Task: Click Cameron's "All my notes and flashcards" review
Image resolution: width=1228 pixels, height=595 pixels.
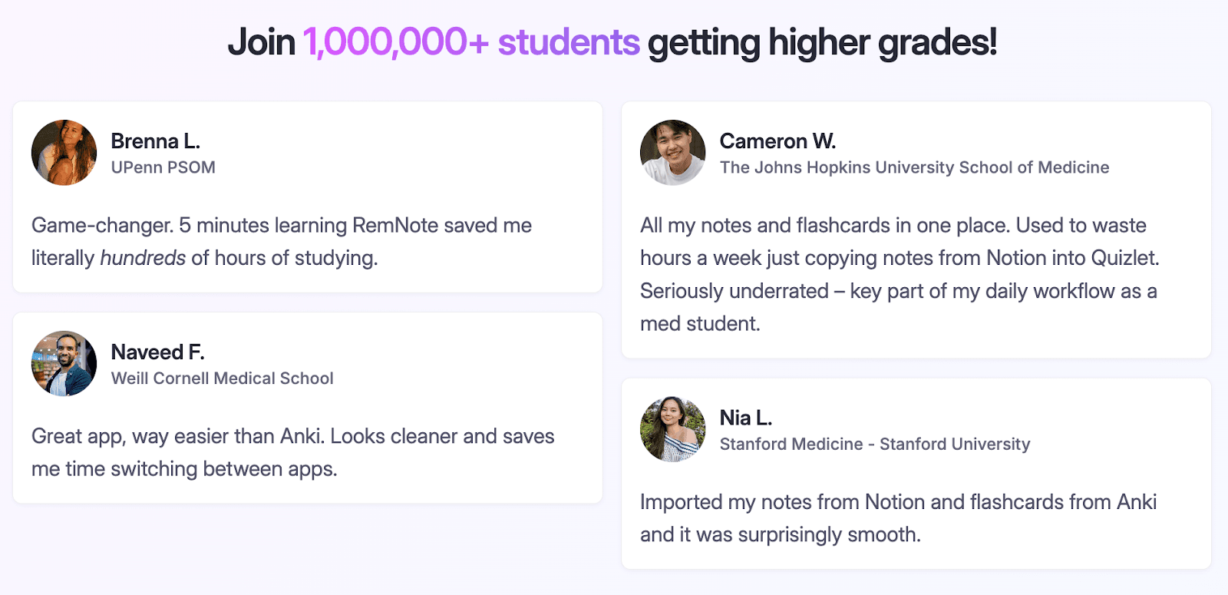Action: pyautogui.click(x=898, y=274)
